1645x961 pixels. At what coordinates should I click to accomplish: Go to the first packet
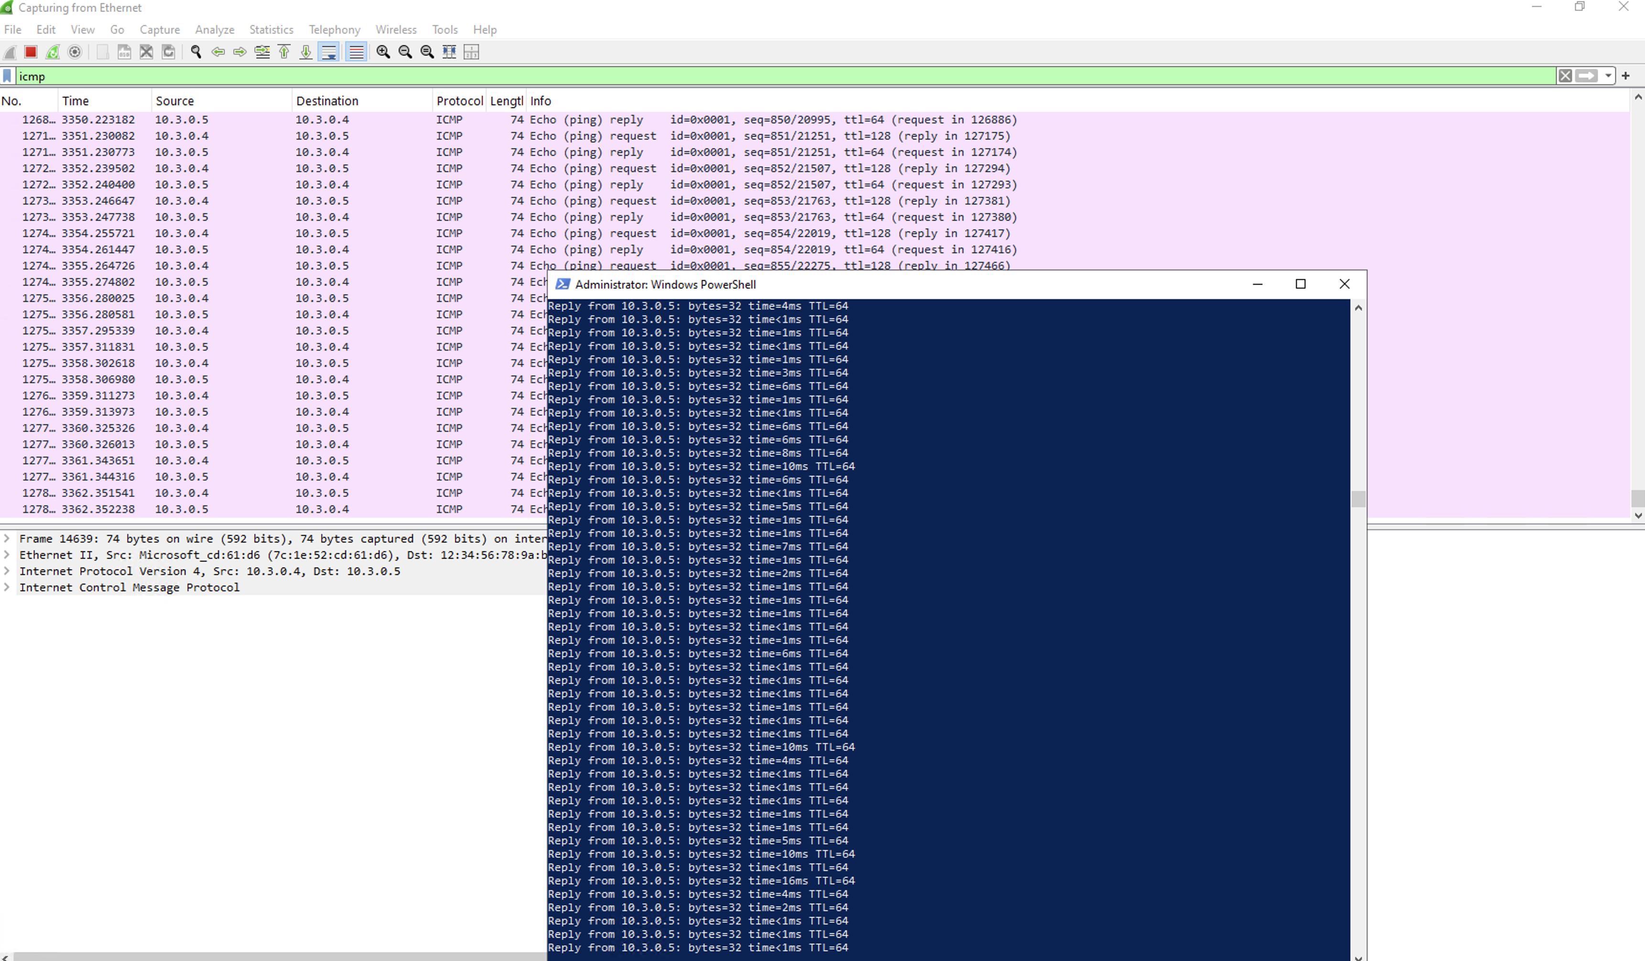point(284,52)
